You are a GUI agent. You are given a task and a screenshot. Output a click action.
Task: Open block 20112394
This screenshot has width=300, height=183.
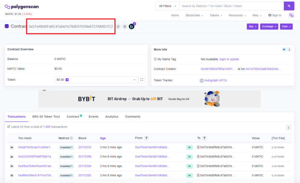85,166
